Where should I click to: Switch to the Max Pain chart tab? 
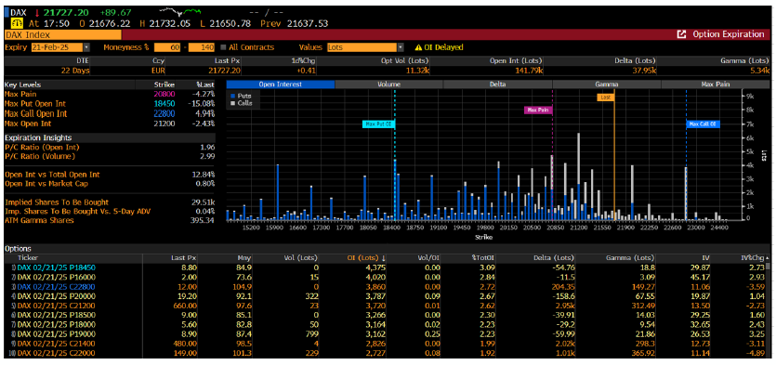(x=716, y=85)
